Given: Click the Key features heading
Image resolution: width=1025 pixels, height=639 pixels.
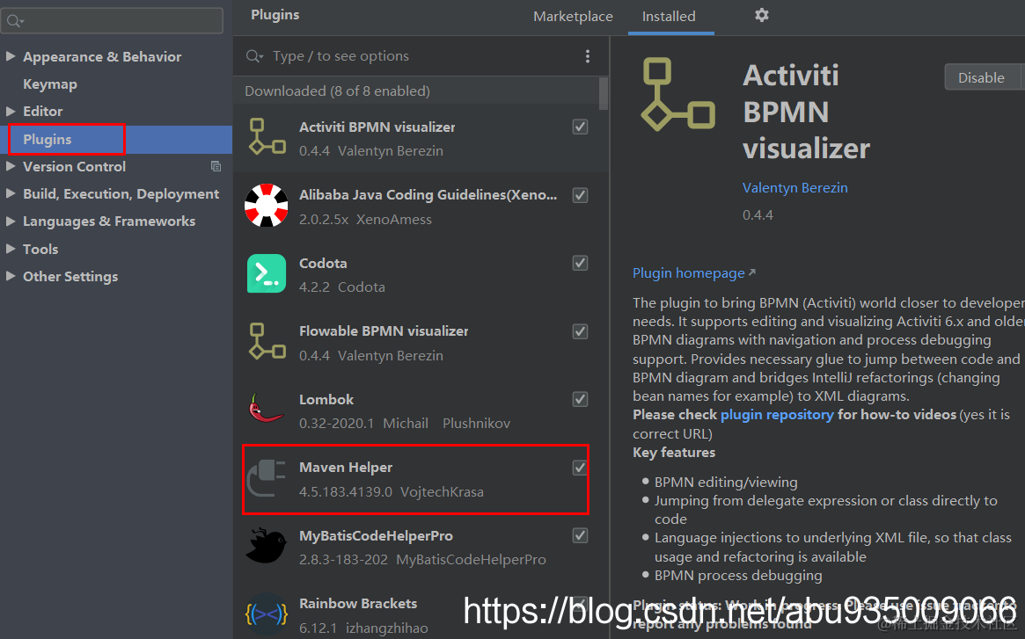Looking at the screenshot, I should click(x=674, y=452).
